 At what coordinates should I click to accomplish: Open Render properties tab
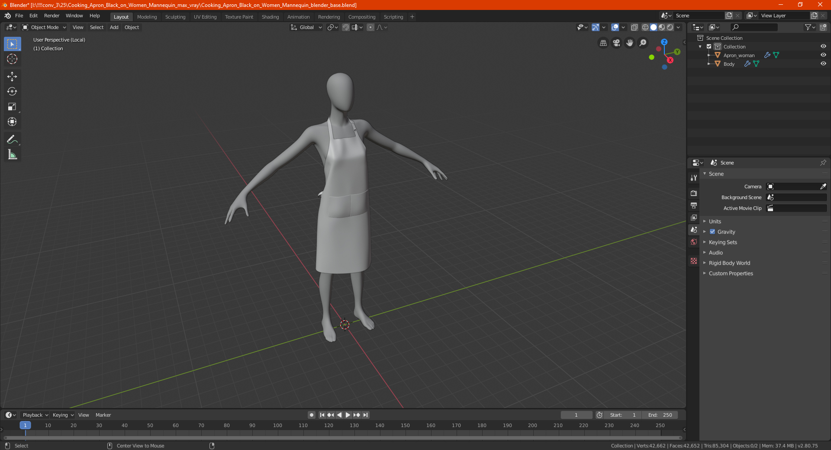[x=694, y=193]
